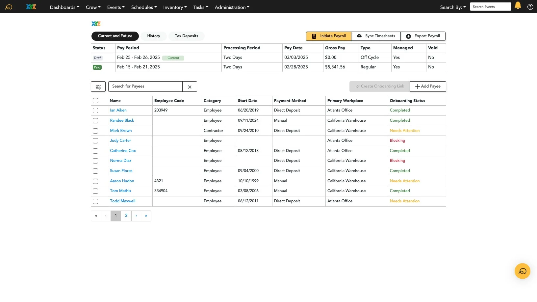The width and height of the screenshot is (537, 302).
Task: Open the Administration menu
Action: click(232, 7)
